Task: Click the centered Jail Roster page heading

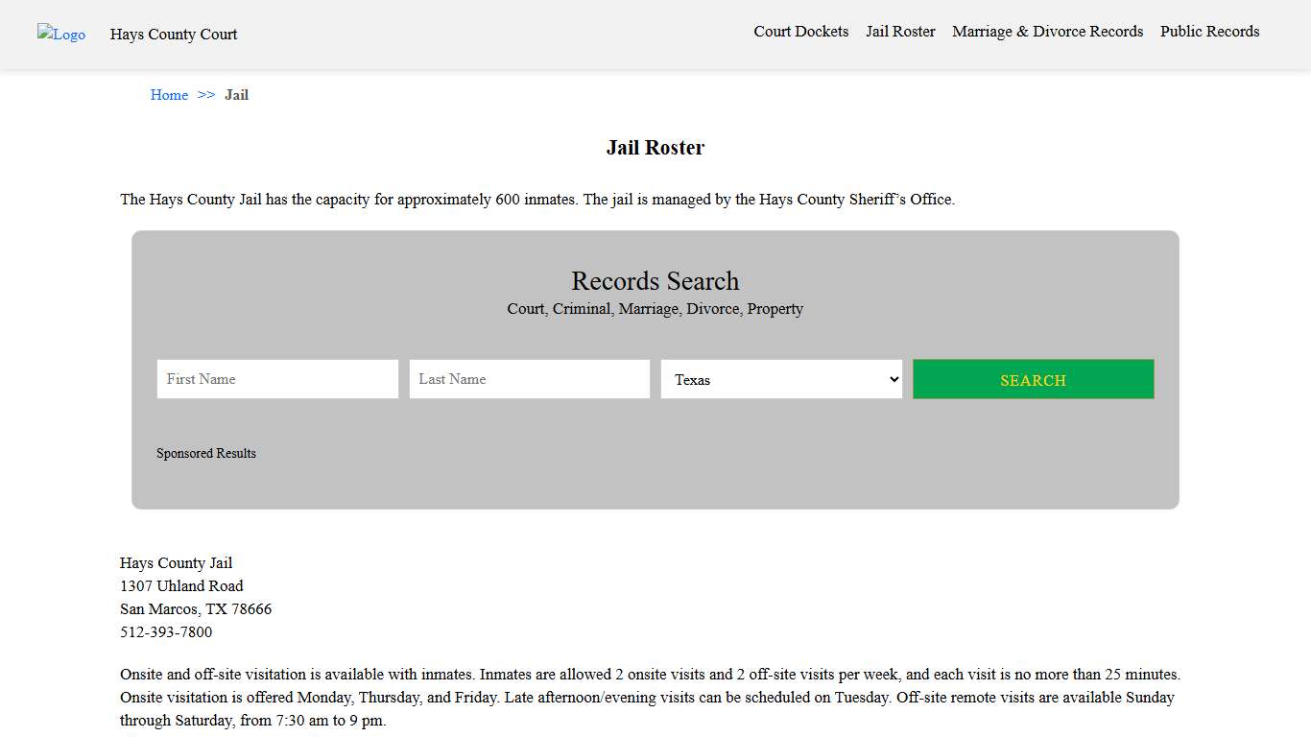Action: pos(655,148)
